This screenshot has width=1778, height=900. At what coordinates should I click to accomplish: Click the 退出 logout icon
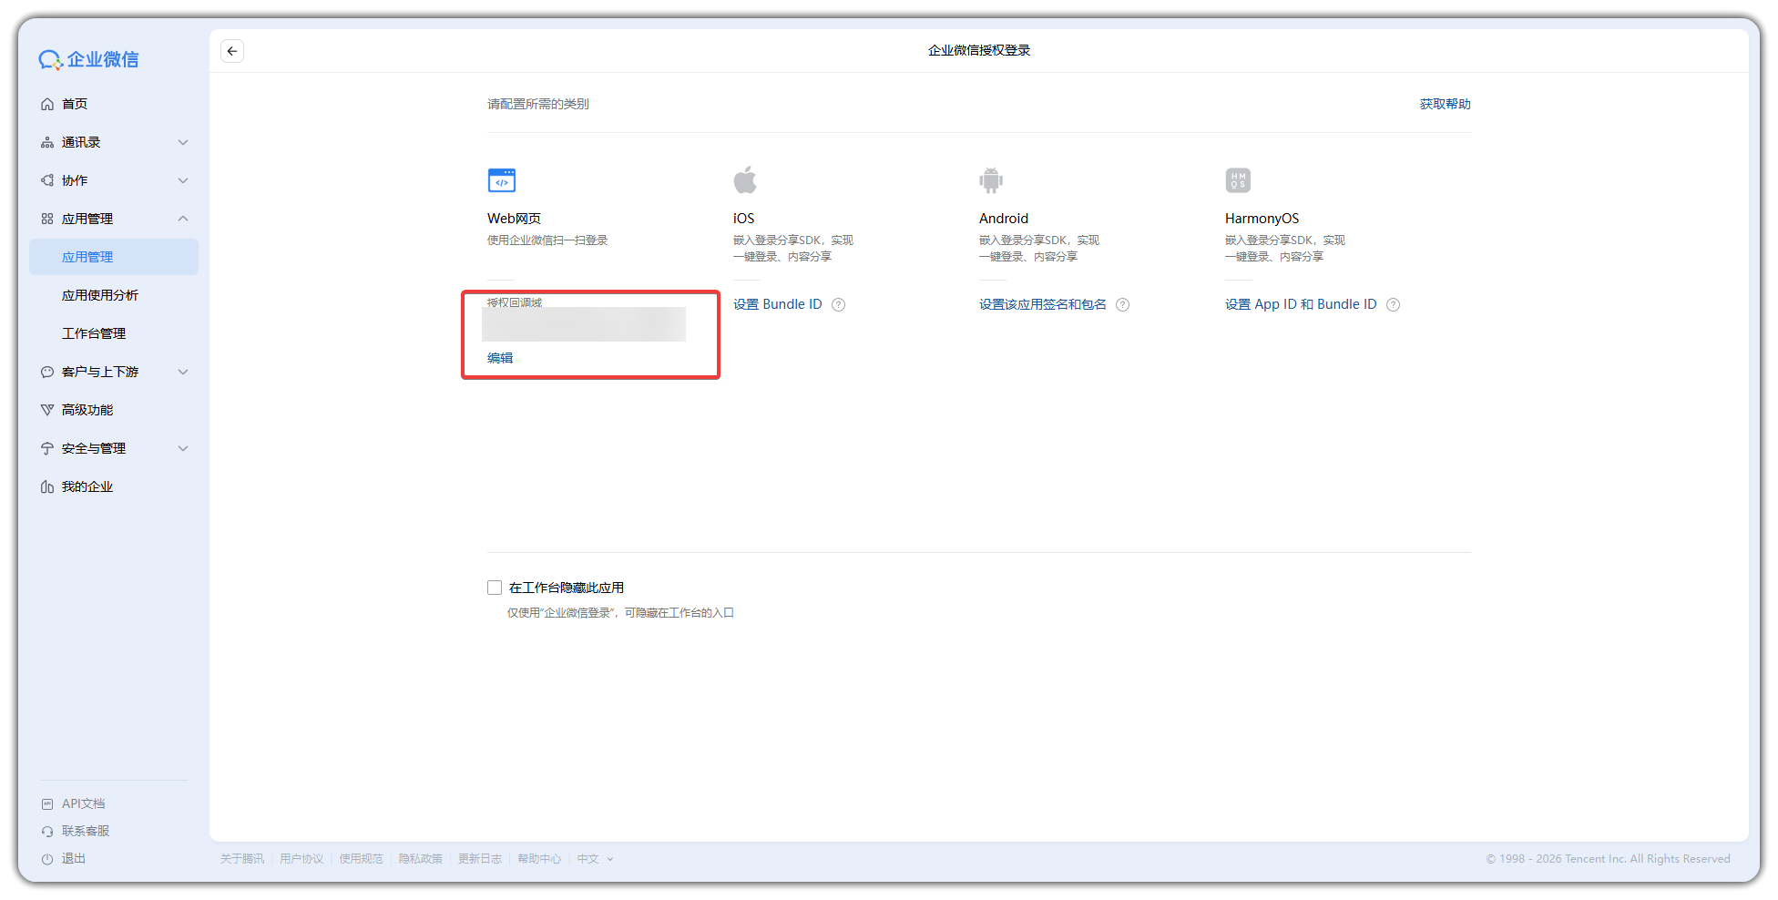click(47, 858)
